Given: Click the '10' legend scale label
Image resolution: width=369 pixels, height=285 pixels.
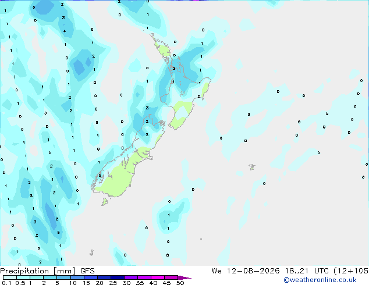Looking at the screenshot, I should pos(73,283).
